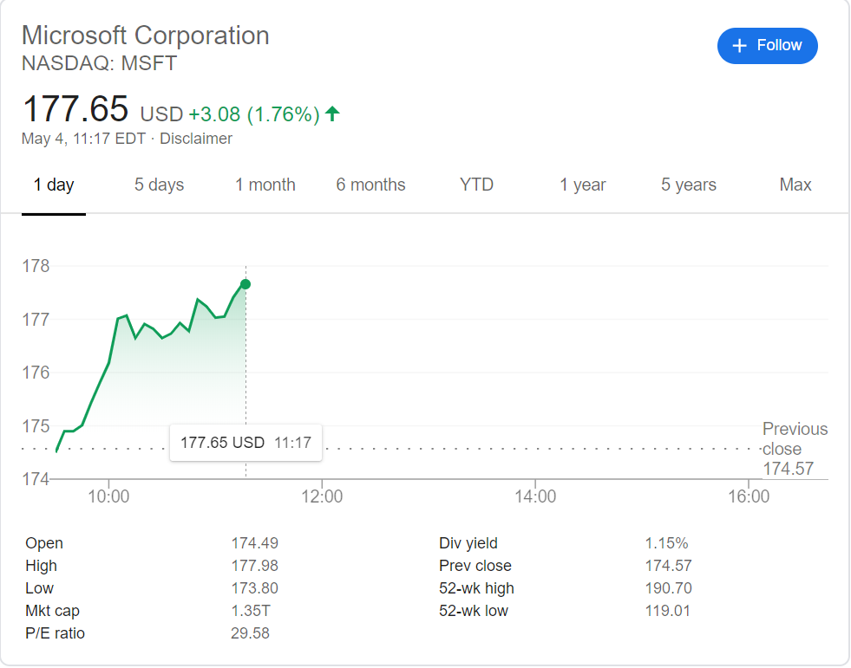Click the green price marker dot on chart

pyautogui.click(x=245, y=284)
